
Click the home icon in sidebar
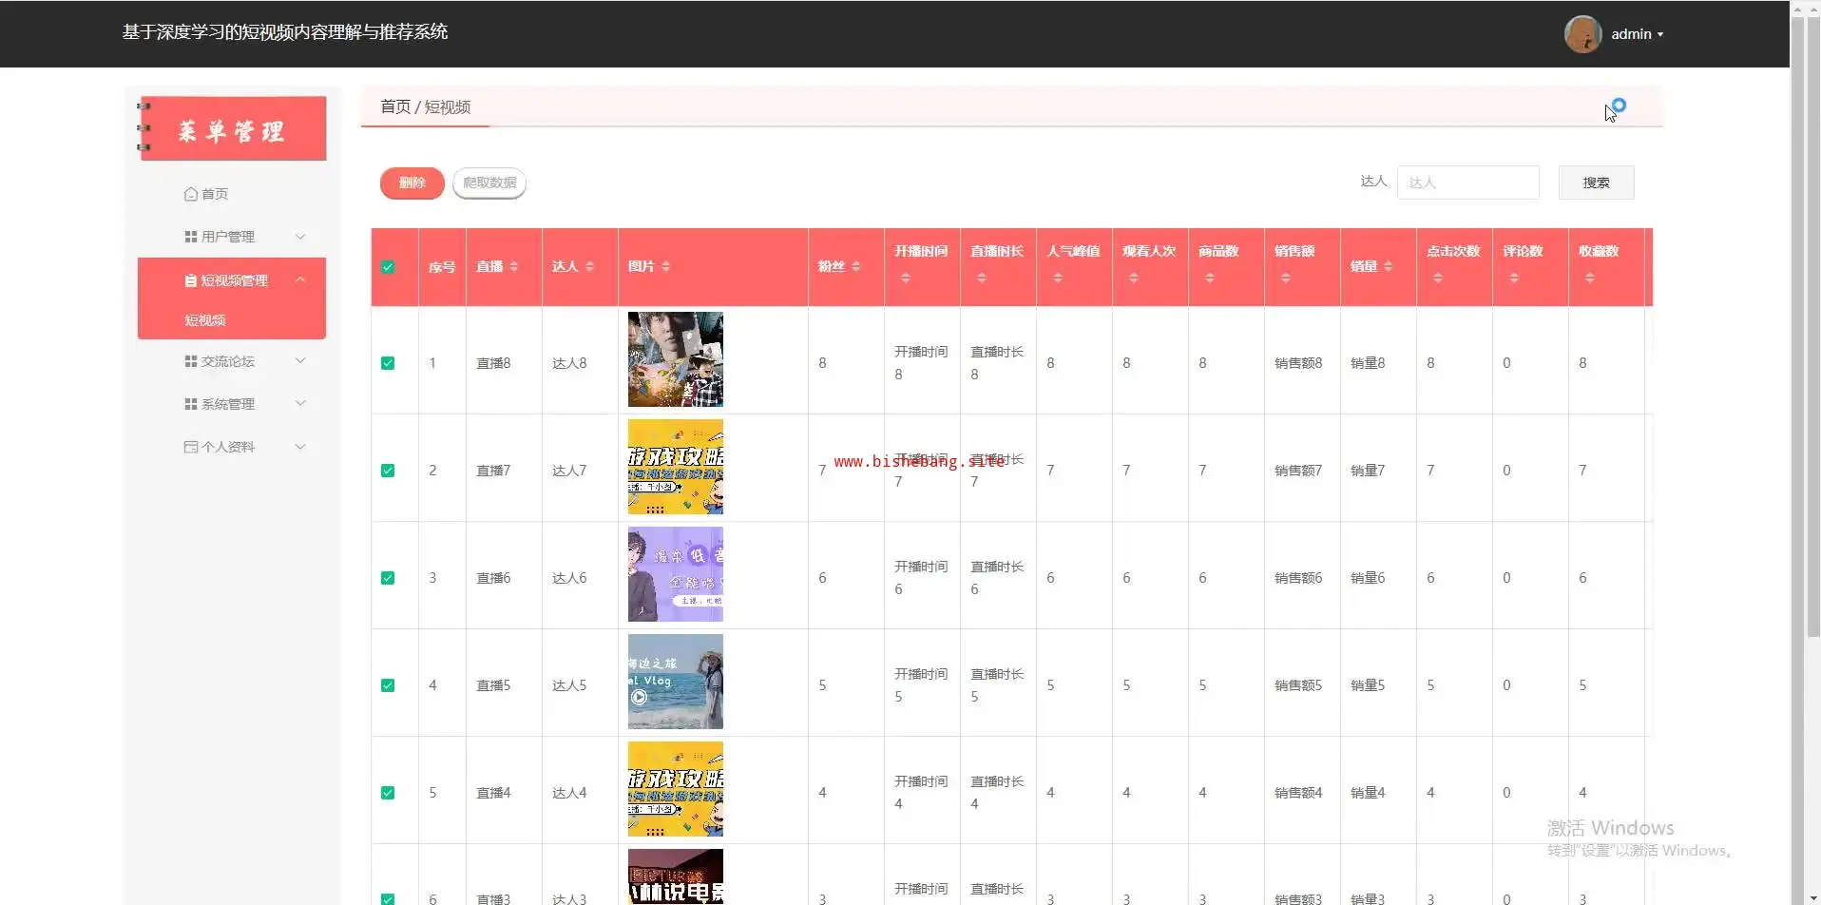click(x=191, y=194)
